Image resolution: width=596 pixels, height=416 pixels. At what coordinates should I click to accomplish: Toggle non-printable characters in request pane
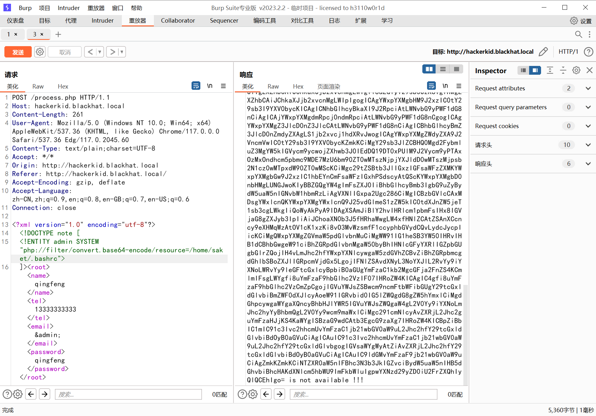point(210,86)
